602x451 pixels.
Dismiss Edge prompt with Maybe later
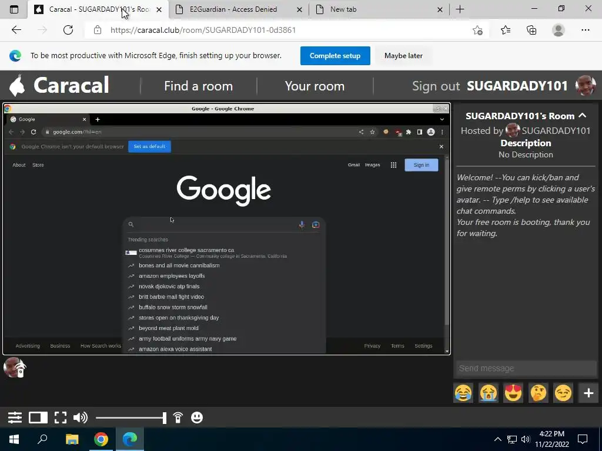pos(403,56)
